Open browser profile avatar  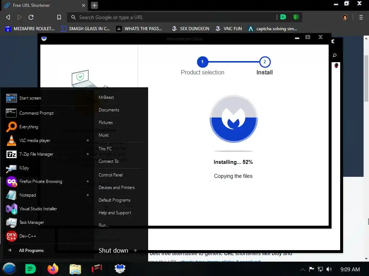pyautogui.click(x=345, y=17)
